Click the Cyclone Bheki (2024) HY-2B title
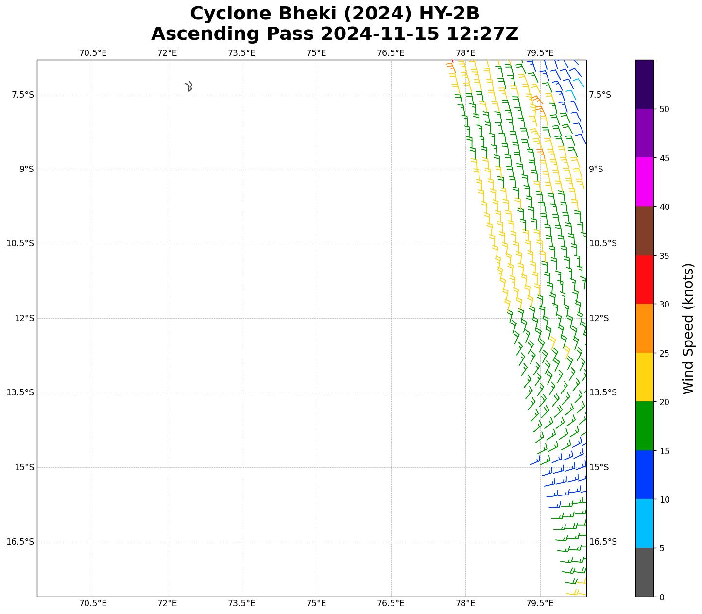Image resolution: width=702 pixels, height=614 pixels. pos(334,14)
